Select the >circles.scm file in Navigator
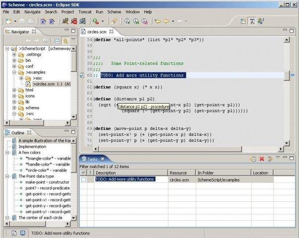 tap(52, 84)
